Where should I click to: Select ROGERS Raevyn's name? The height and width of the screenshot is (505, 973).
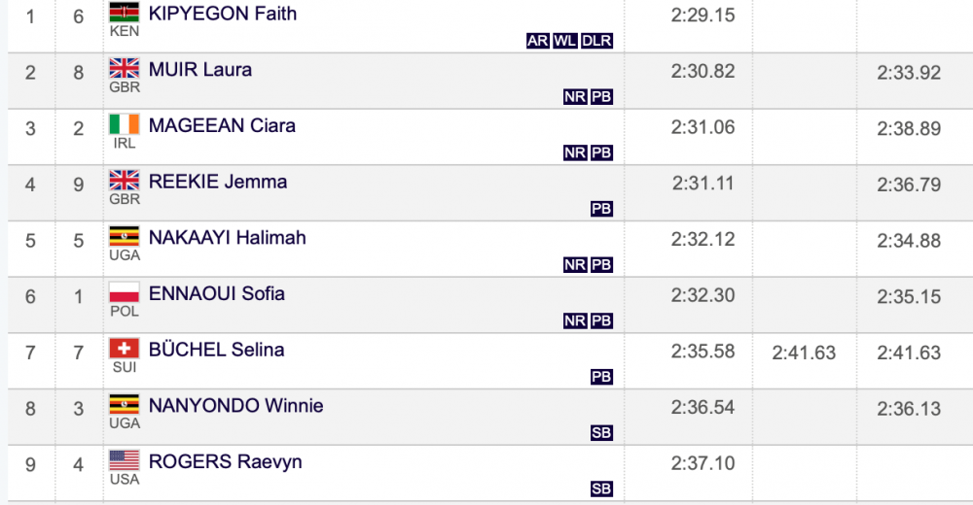[x=226, y=461]
